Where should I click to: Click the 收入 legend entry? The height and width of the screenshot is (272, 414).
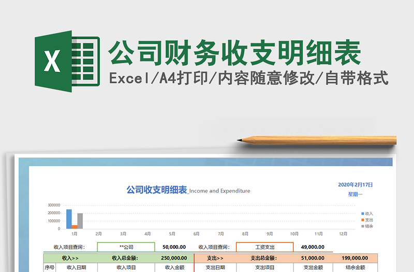click(367, 214)
